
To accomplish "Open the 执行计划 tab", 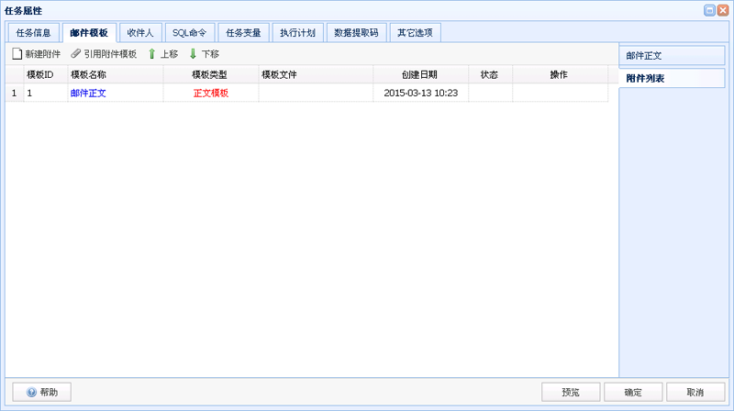I will (x=297, y=32).
